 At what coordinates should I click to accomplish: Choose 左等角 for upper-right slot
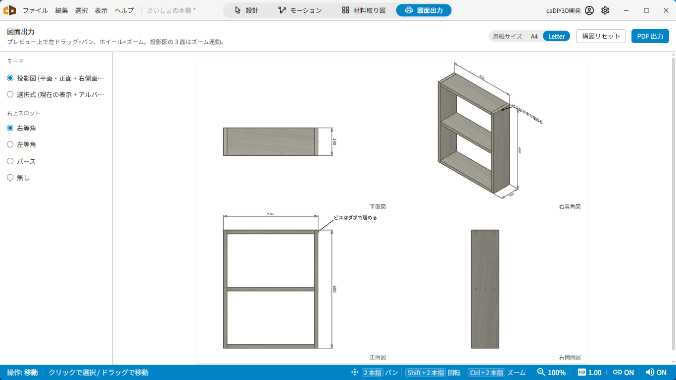(10, 144)
